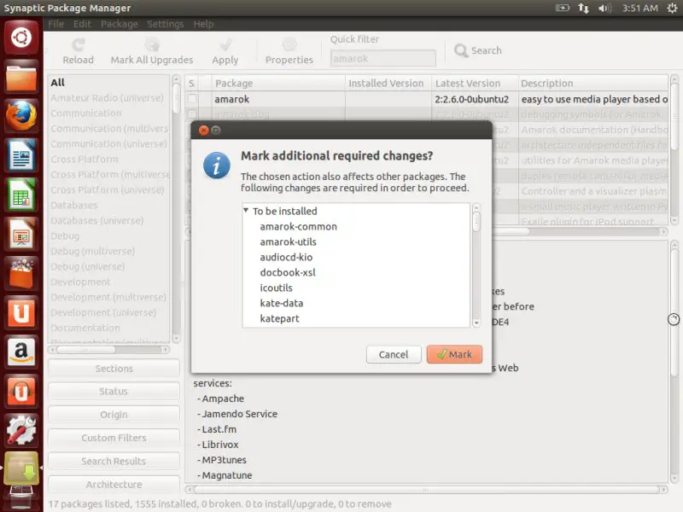This screenshot has width=683, height=512.
Task: Select the All section in sidebar
Action: tap(57, 82)
